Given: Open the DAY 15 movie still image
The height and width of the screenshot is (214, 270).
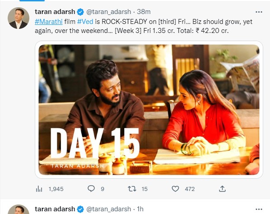Looking at the screenshot, I should click(149, 110).
